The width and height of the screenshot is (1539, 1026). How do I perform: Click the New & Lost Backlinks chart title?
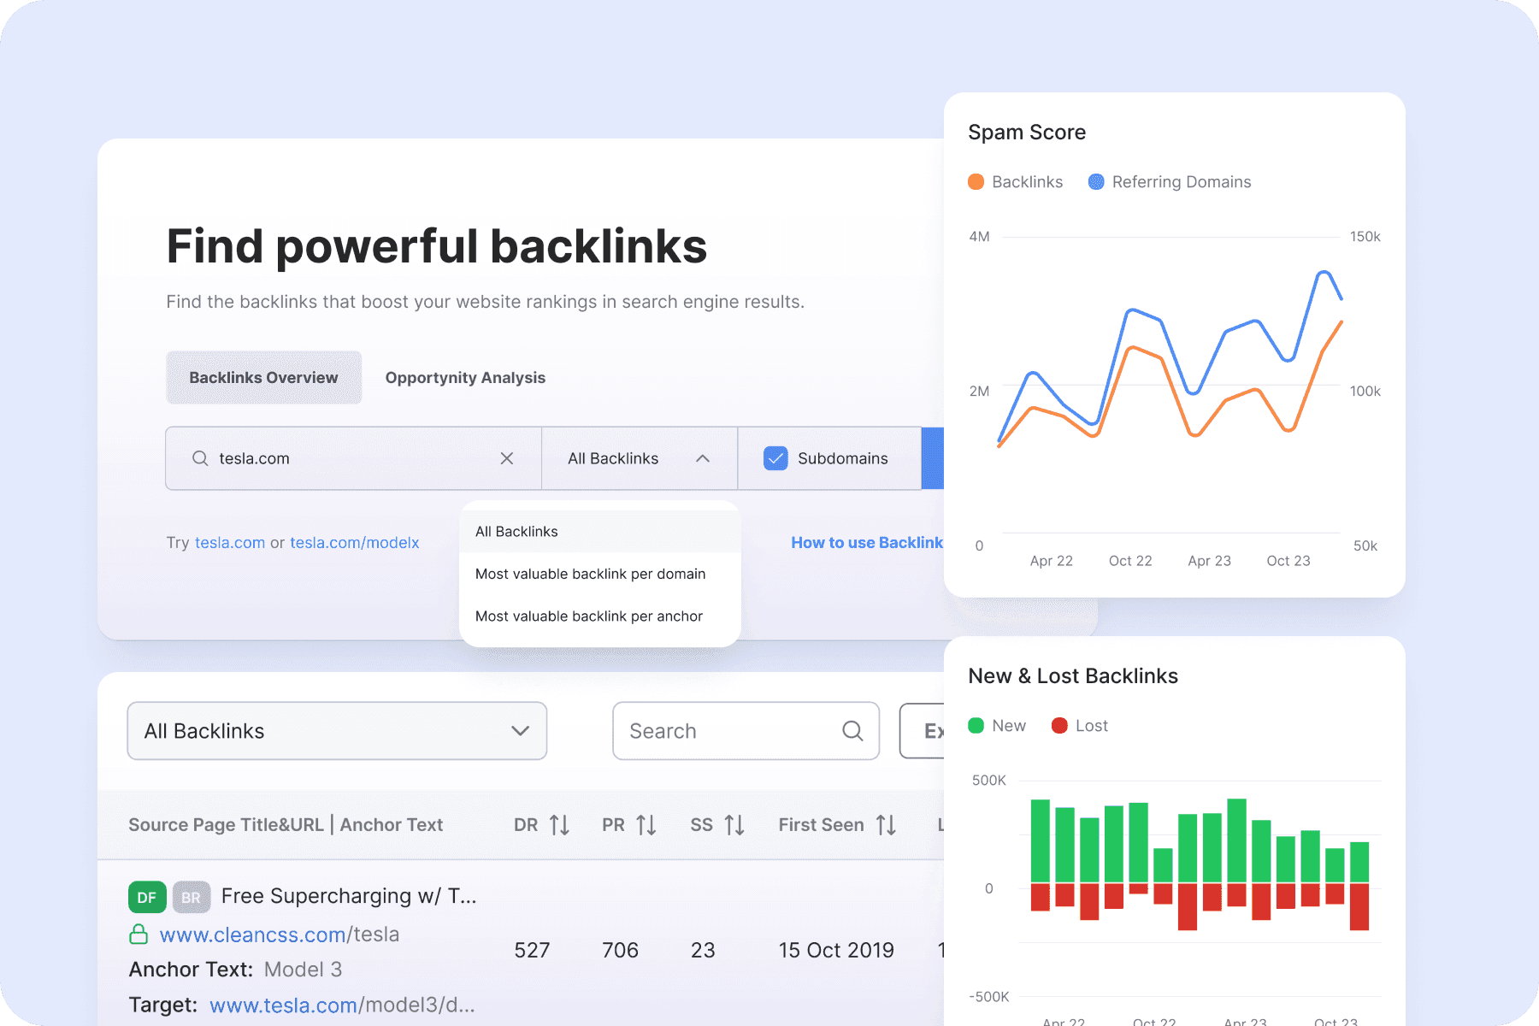(1073, 676)
